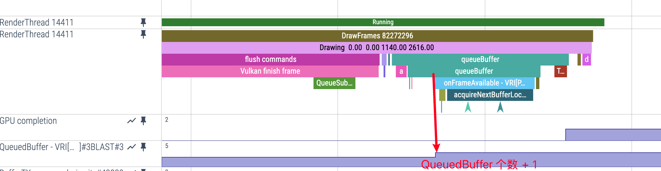661x171 pixels.
Task: Click the acquireNextBufferLoc... slice
Action: click(490, 95)
